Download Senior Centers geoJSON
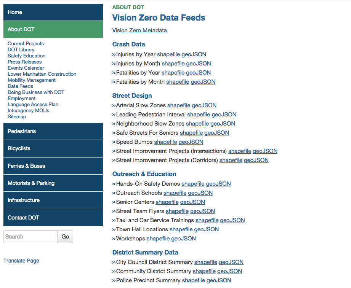The image size is (351, 288). 192,202
